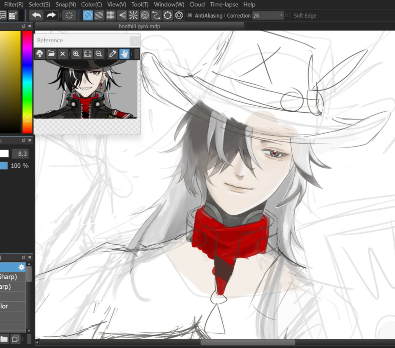Click the canvas horizontal scrollbar thumb
This screenshot has height=348, width=395.
[248, 342]
